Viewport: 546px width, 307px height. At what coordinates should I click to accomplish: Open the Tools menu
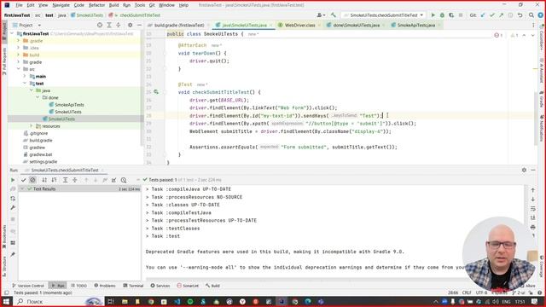[140, 5]
